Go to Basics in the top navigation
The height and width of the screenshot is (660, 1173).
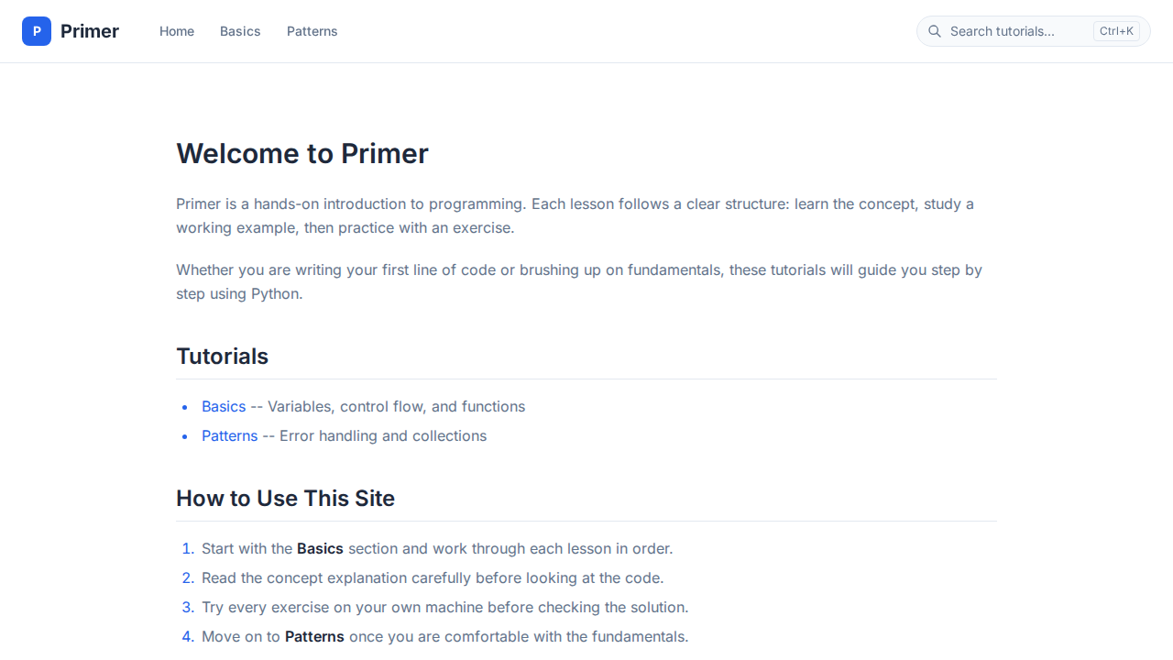pos(240,31)
